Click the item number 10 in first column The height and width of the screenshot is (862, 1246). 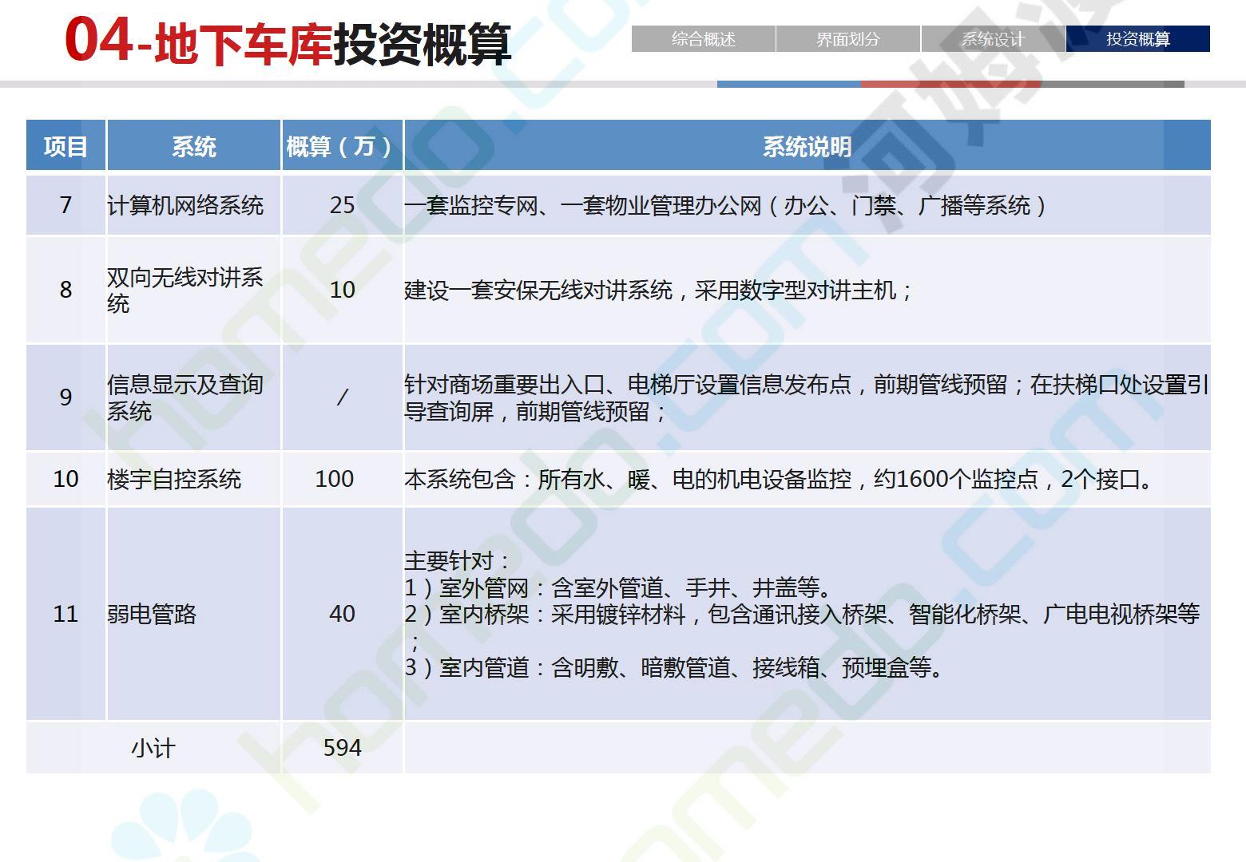point(65,479)
